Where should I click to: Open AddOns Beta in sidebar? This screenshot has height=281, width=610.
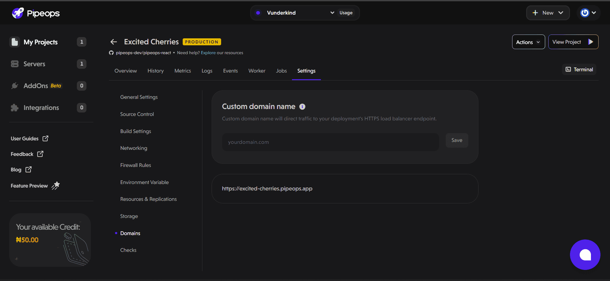[x=48, y=86]
